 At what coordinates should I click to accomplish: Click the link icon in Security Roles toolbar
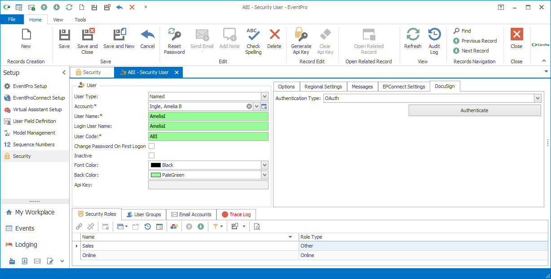(79, 227)
